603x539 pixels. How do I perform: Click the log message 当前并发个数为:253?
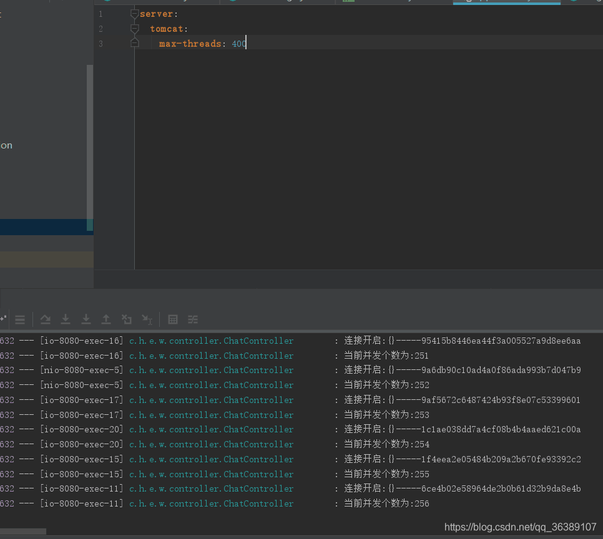pyautogui.click(x=386, y=415)
